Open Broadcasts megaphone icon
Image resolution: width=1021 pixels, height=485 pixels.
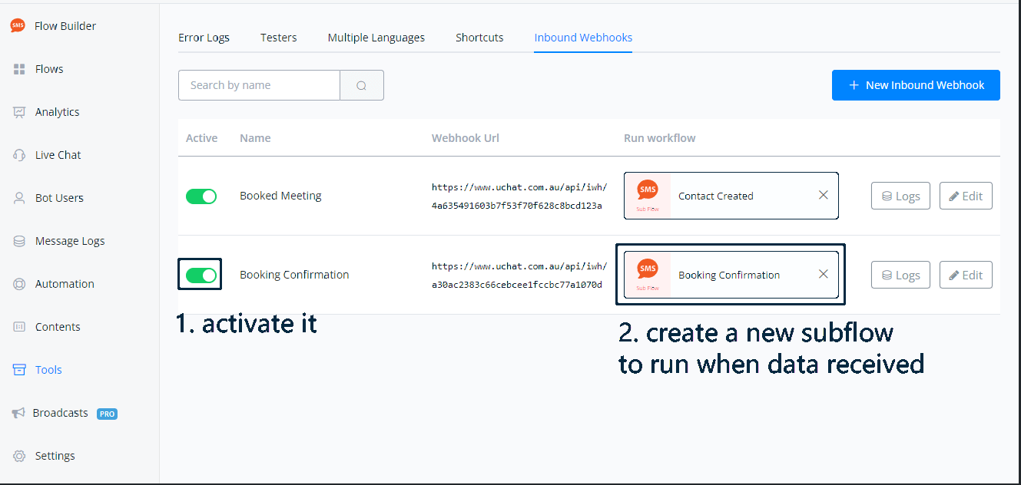point(18,413)
